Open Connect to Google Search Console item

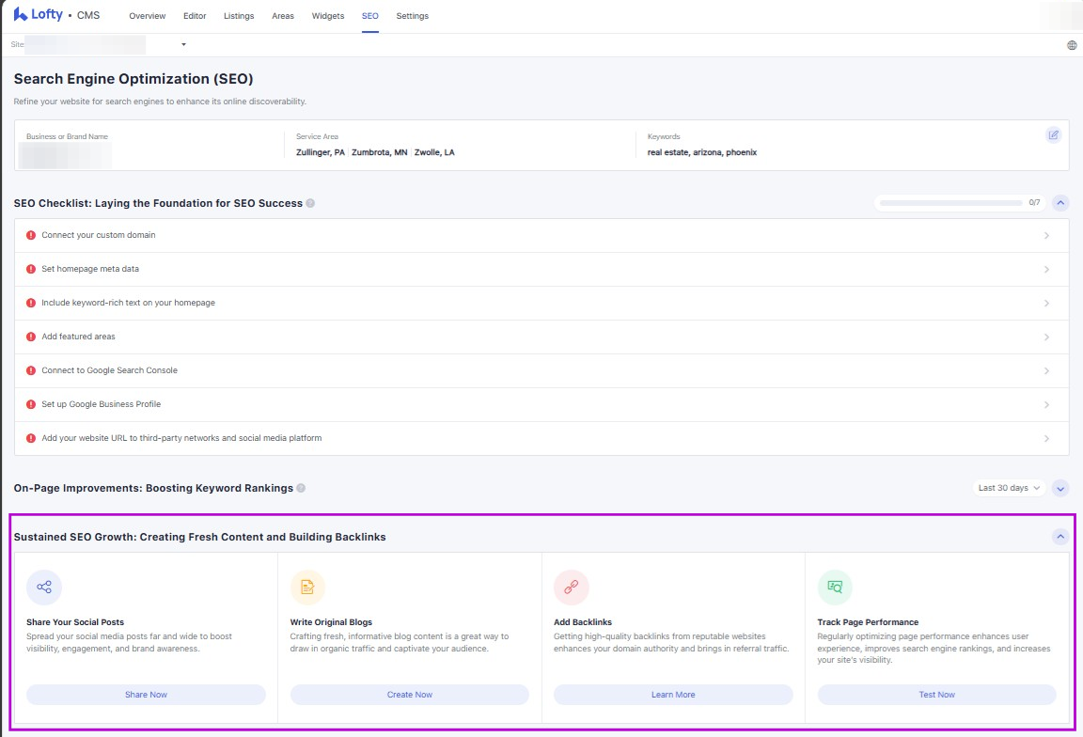click(x=109, y=370)
